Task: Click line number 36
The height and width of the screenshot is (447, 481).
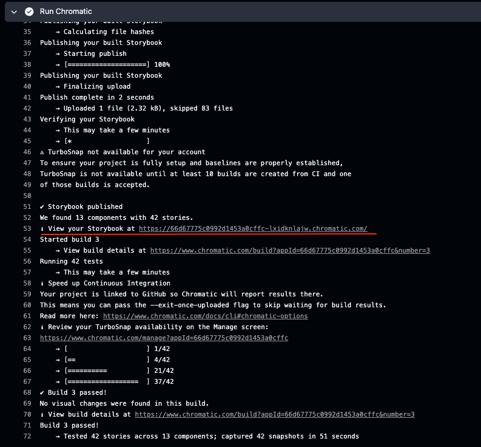Action: click(x=27, y=43)
